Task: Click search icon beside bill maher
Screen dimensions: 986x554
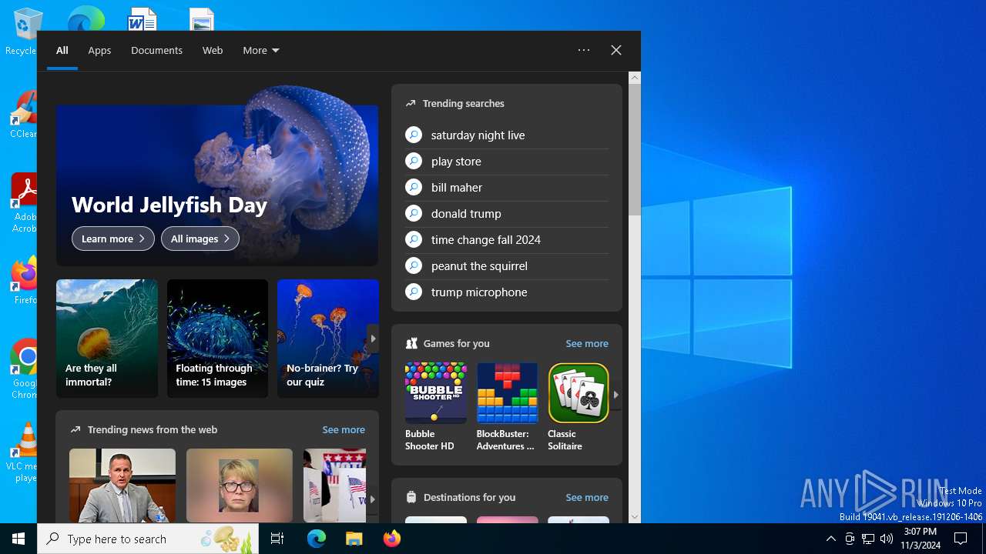Action: coord(414,187)
